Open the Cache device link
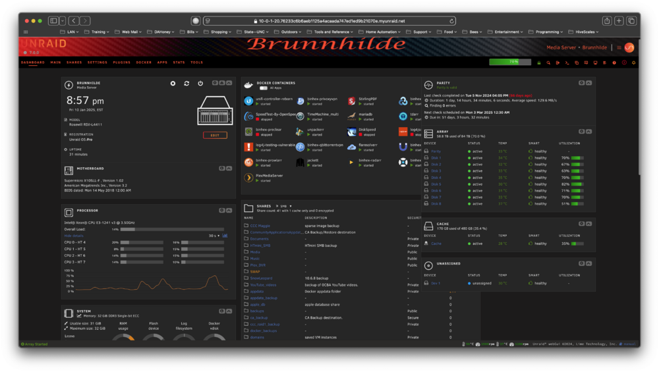The image size is (659, 372). click(x=436, y=244)
